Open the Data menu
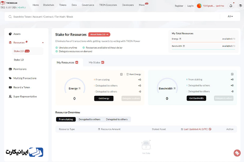 point(74,5)
